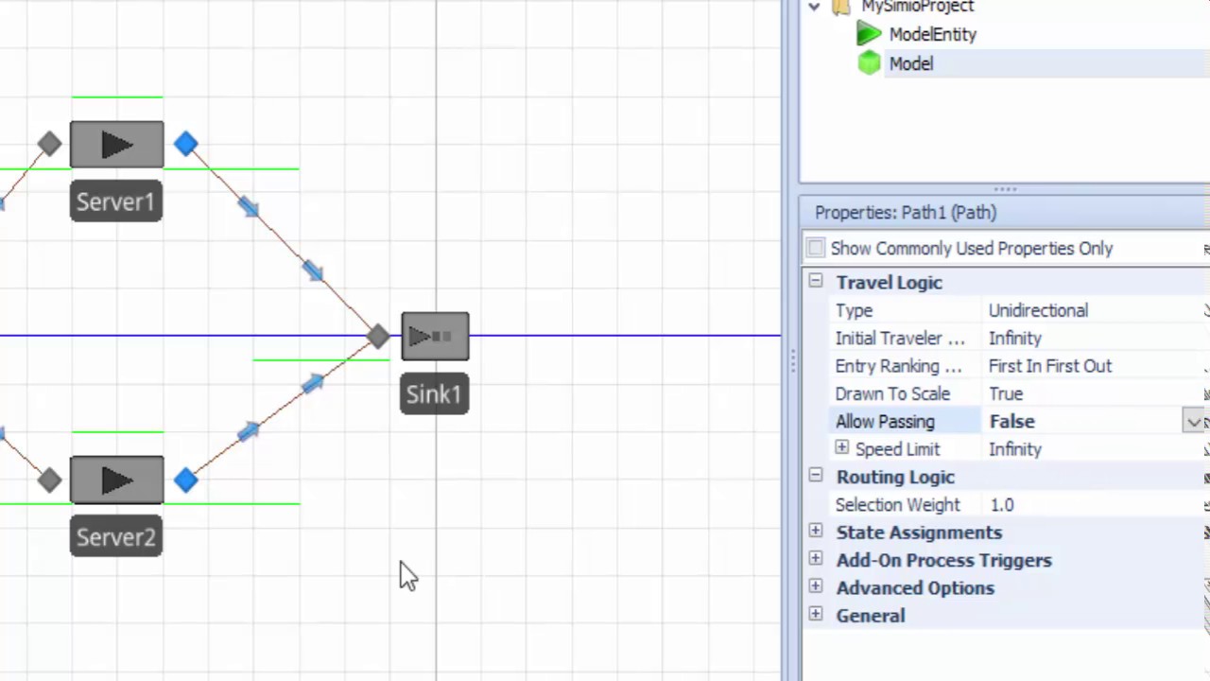Click the Sink1 label
The image size is (1210, 681).
(435, 394)
